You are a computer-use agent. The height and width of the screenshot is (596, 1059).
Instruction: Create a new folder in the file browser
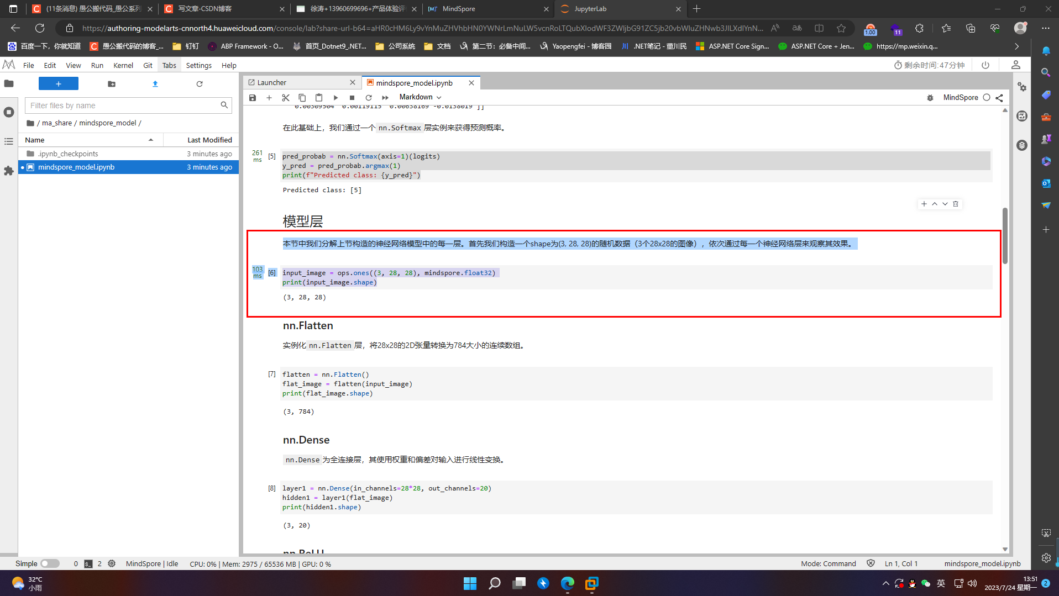(112, 84)
